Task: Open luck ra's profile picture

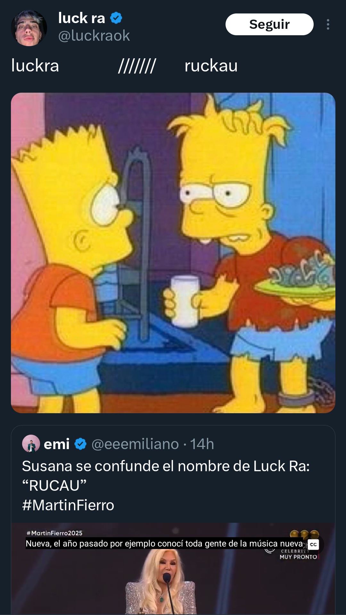Action: (29, 28)
